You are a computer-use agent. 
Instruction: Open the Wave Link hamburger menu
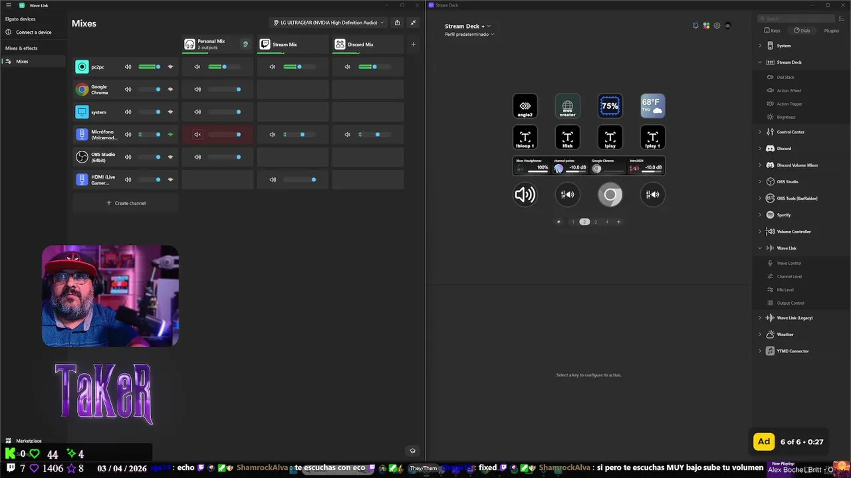pos(9,5)
